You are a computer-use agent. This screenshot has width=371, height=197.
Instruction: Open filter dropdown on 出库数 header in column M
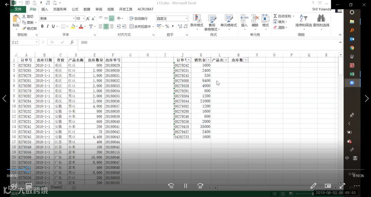pos(246,60)
